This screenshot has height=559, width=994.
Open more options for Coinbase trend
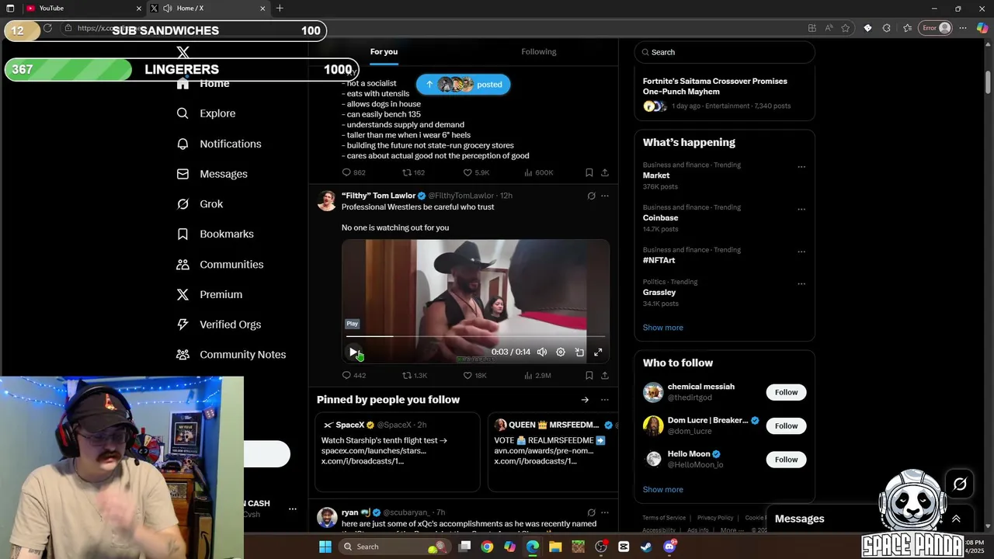click(801, 210)
